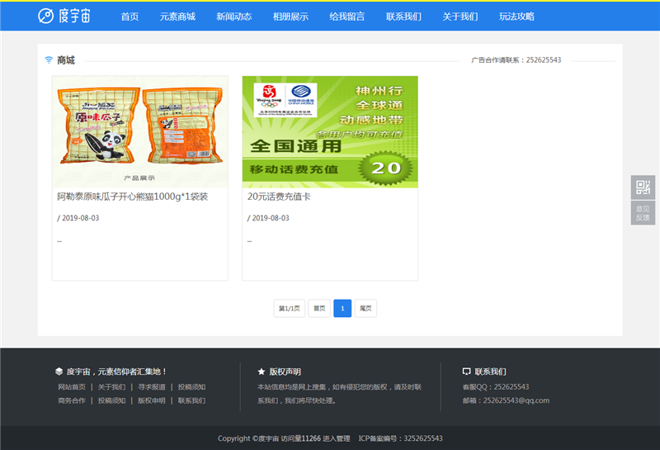This screenshot has height=450, width=660.
Task: Click the star icon beside 版权声明
Action: [x=261, y=372]
